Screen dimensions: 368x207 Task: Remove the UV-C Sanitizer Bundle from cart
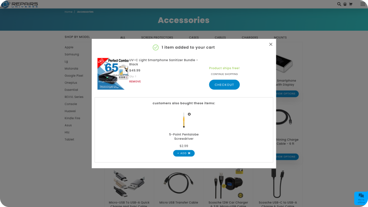(135, 81)
